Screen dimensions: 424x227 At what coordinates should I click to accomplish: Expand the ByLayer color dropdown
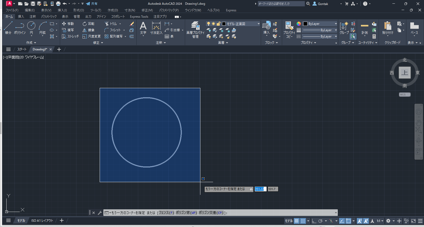point(336,24)
